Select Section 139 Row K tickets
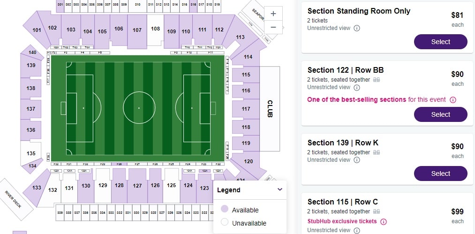 pyautogui.click(x=440, y=174)
